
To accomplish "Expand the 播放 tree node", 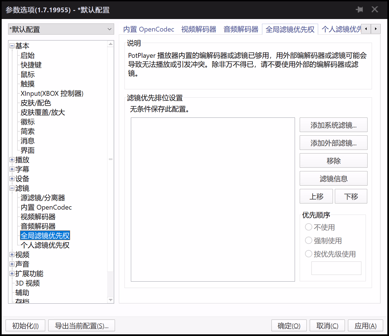I will point(12,160).
